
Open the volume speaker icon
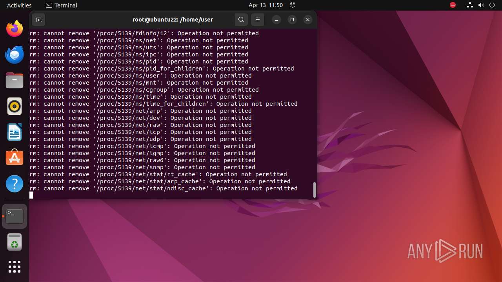[x=481, y=5]
